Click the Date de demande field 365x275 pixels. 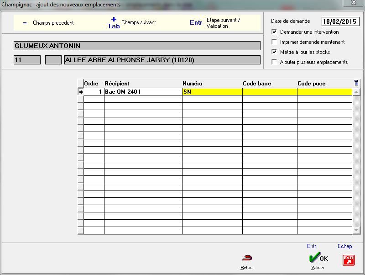coord(340,21)
